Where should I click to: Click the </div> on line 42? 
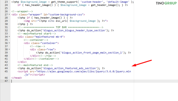(x=22, y=62)
